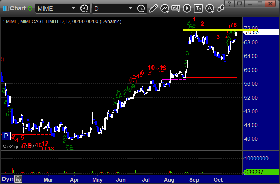Viewport: 280px width, 184px height.
Task: Expand the MIME symbol dropdown arrow
Action: click(73, 8)
